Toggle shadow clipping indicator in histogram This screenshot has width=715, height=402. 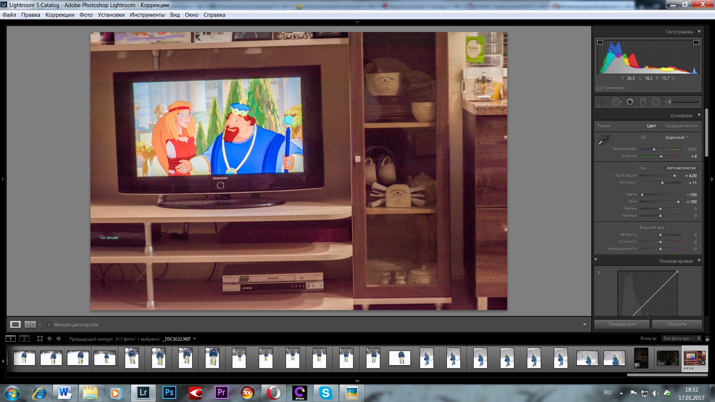600,43
